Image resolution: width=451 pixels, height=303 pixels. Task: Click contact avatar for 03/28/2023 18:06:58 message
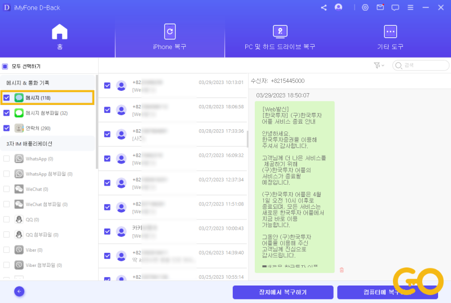click(x=121, y=109)
